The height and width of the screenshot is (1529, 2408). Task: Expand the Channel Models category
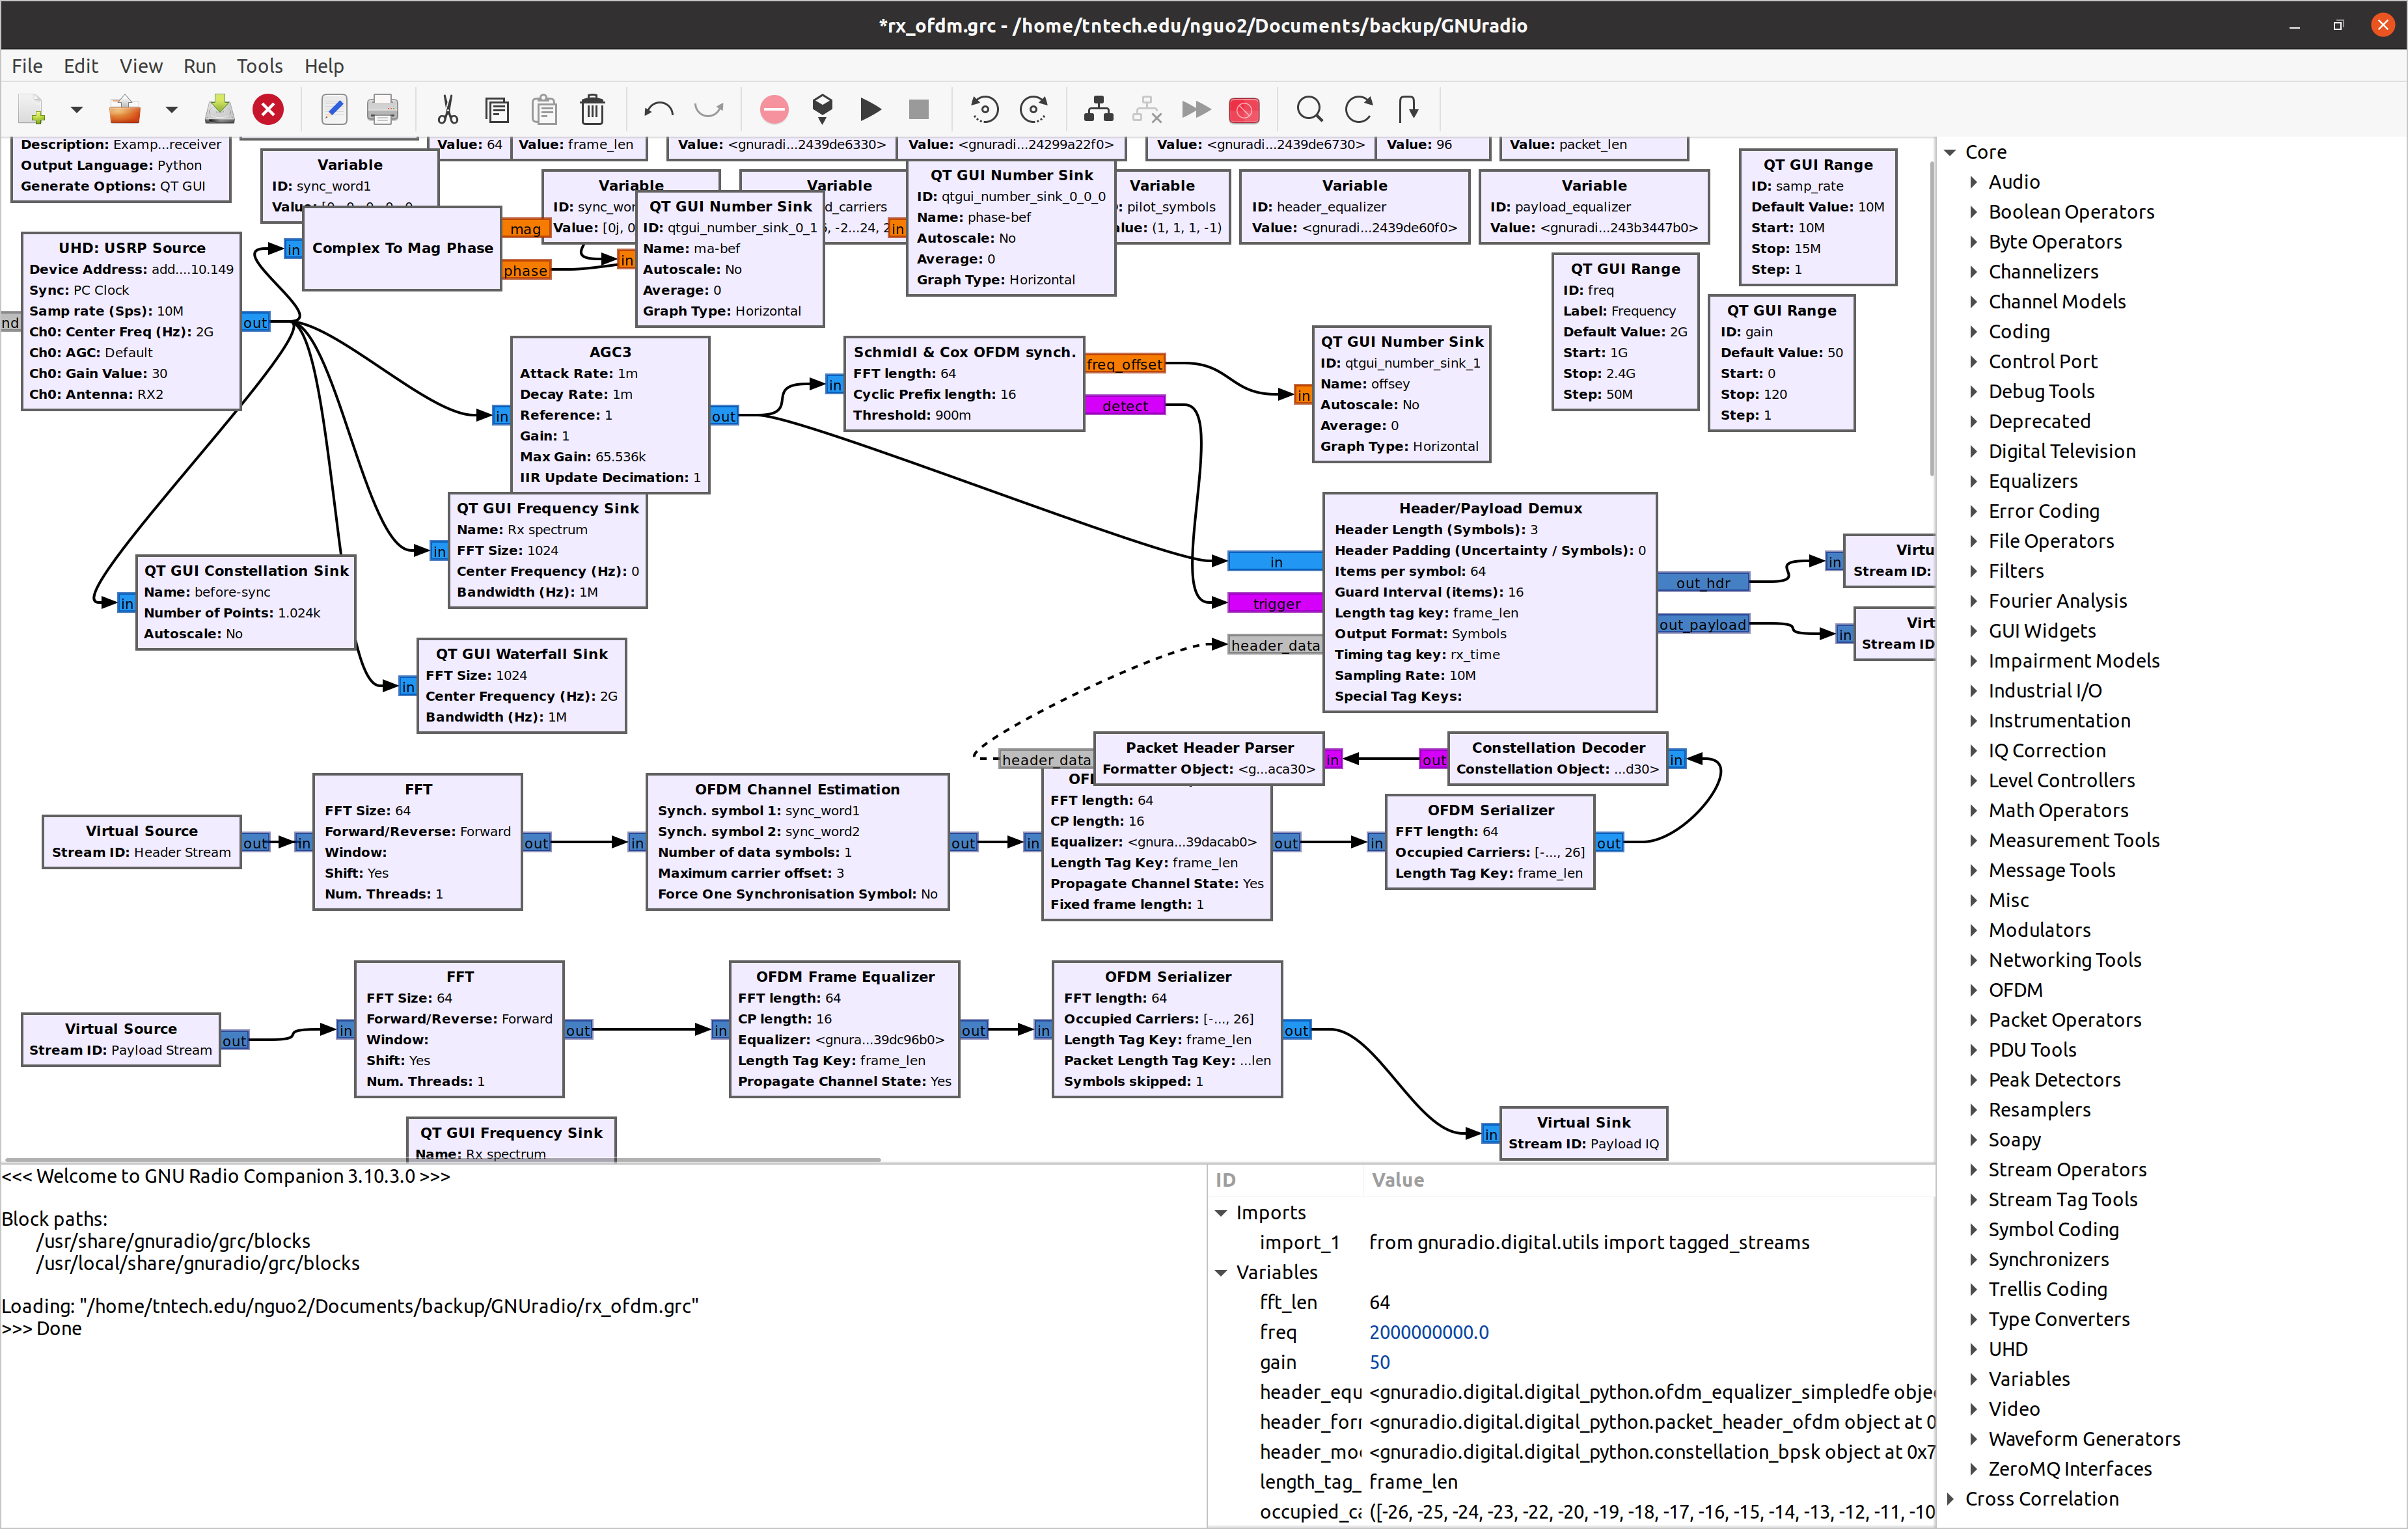coord(1973,302)
